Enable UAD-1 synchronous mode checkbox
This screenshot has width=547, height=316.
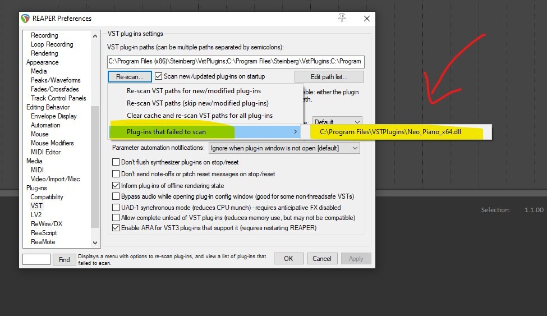(x=116, y=208)
